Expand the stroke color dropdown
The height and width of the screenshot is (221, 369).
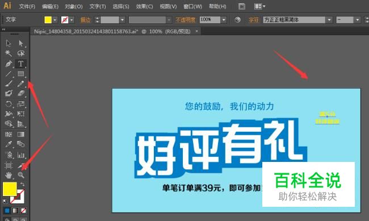[72, 20]
